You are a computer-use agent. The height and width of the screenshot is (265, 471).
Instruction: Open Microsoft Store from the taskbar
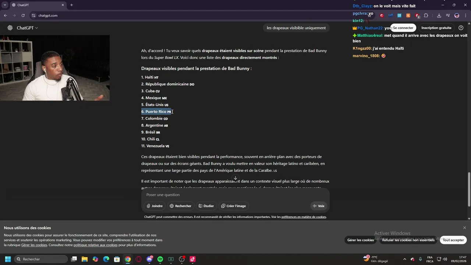(117, 259)
